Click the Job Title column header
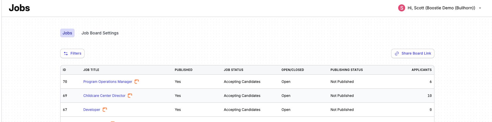The height and width of the screenshot is (122, 492). 91,70
